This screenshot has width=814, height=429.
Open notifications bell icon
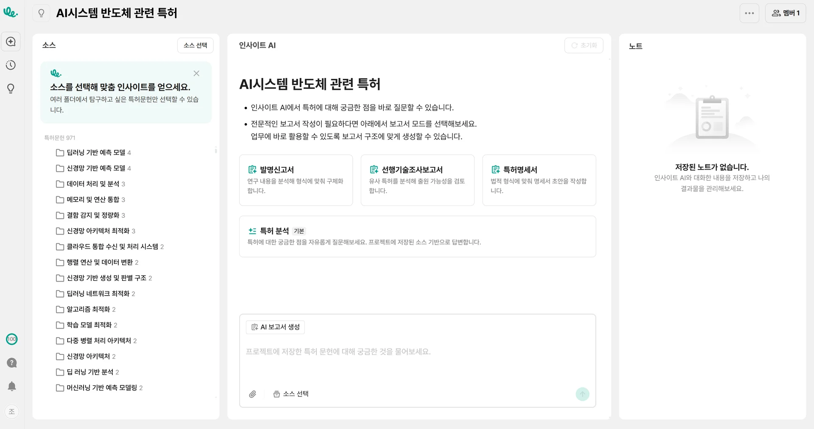(x=12, y=386)
